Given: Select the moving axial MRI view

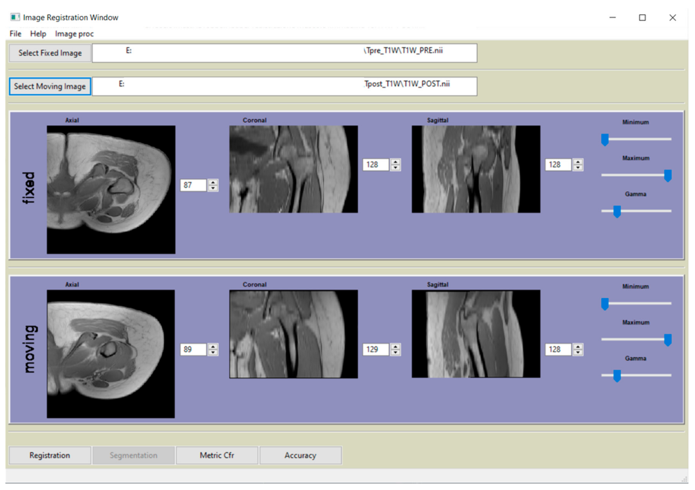Looking at the screenshot, I should click(x=111, y=354).
